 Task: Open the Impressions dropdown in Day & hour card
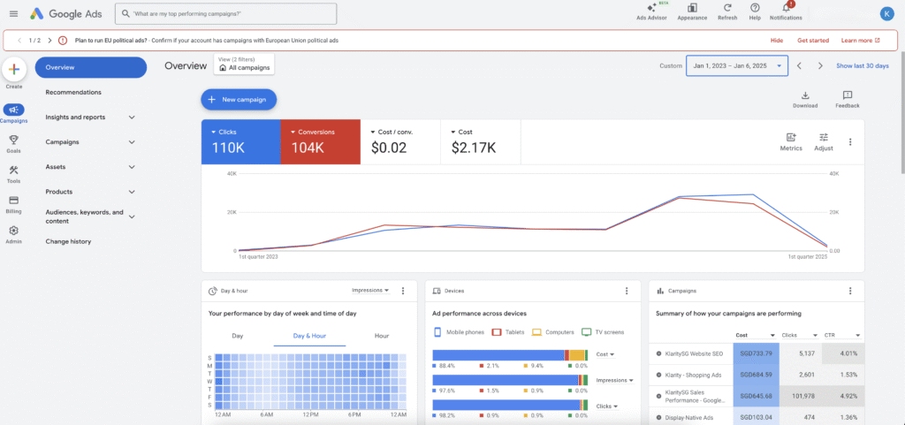click(x=370, y=290)
